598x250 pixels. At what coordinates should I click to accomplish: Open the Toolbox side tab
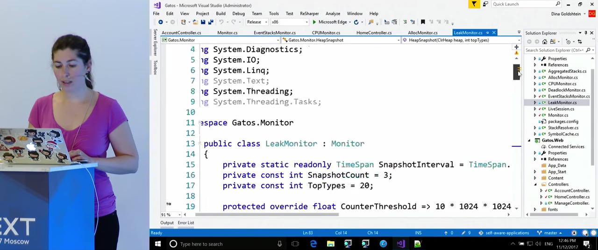tap(155, 68)
